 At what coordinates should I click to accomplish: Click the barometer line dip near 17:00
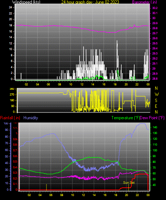pyautogui.click(x=110, y=32)
